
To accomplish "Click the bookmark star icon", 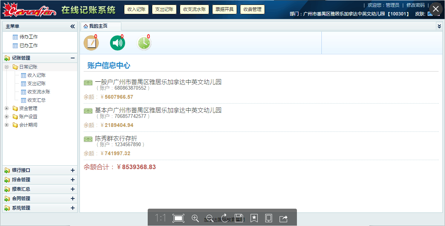I will point(254,218).
